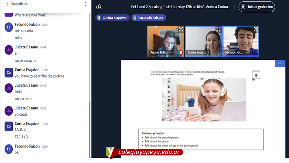The height and width of the screenshot is (163, 289).
Task: Click Facundo Falcon's talking indicator microphone
Action: point(135,18)
